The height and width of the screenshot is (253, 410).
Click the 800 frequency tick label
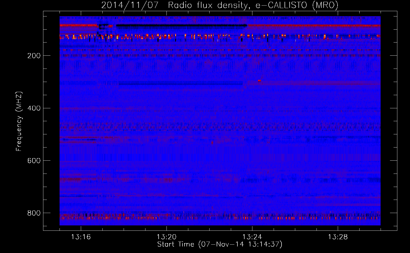pos(34,213)
